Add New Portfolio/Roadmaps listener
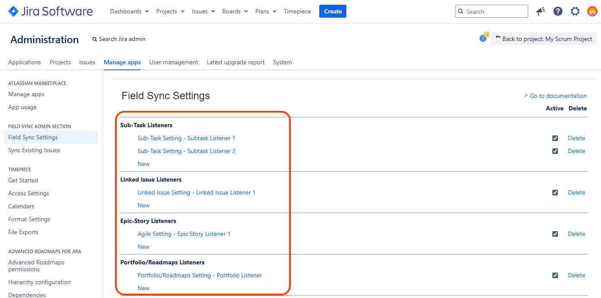Image resolution: width=601 pixels, height=298 pixels. coord(143,289)
